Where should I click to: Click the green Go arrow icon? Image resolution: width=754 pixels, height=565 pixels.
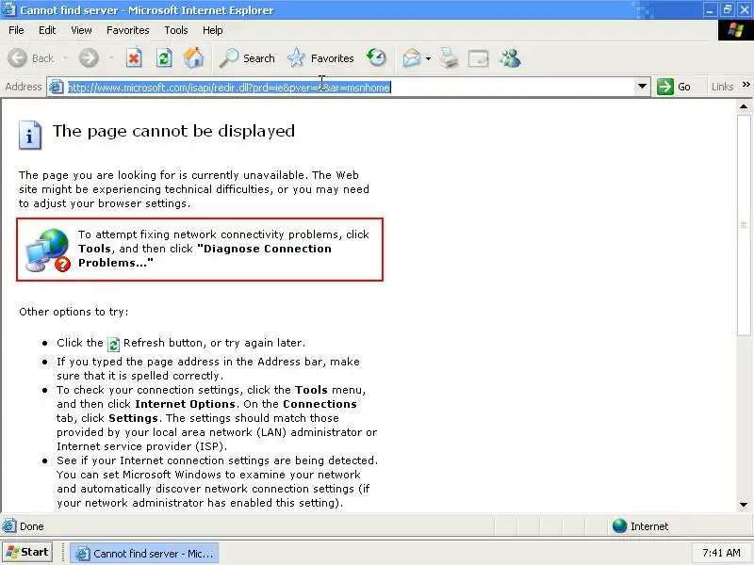pyautogui.click(x=665, y=87)
